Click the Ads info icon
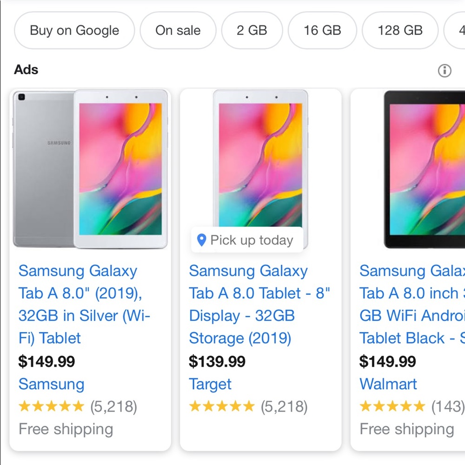465x465 pixels. (x=444, y=71)
